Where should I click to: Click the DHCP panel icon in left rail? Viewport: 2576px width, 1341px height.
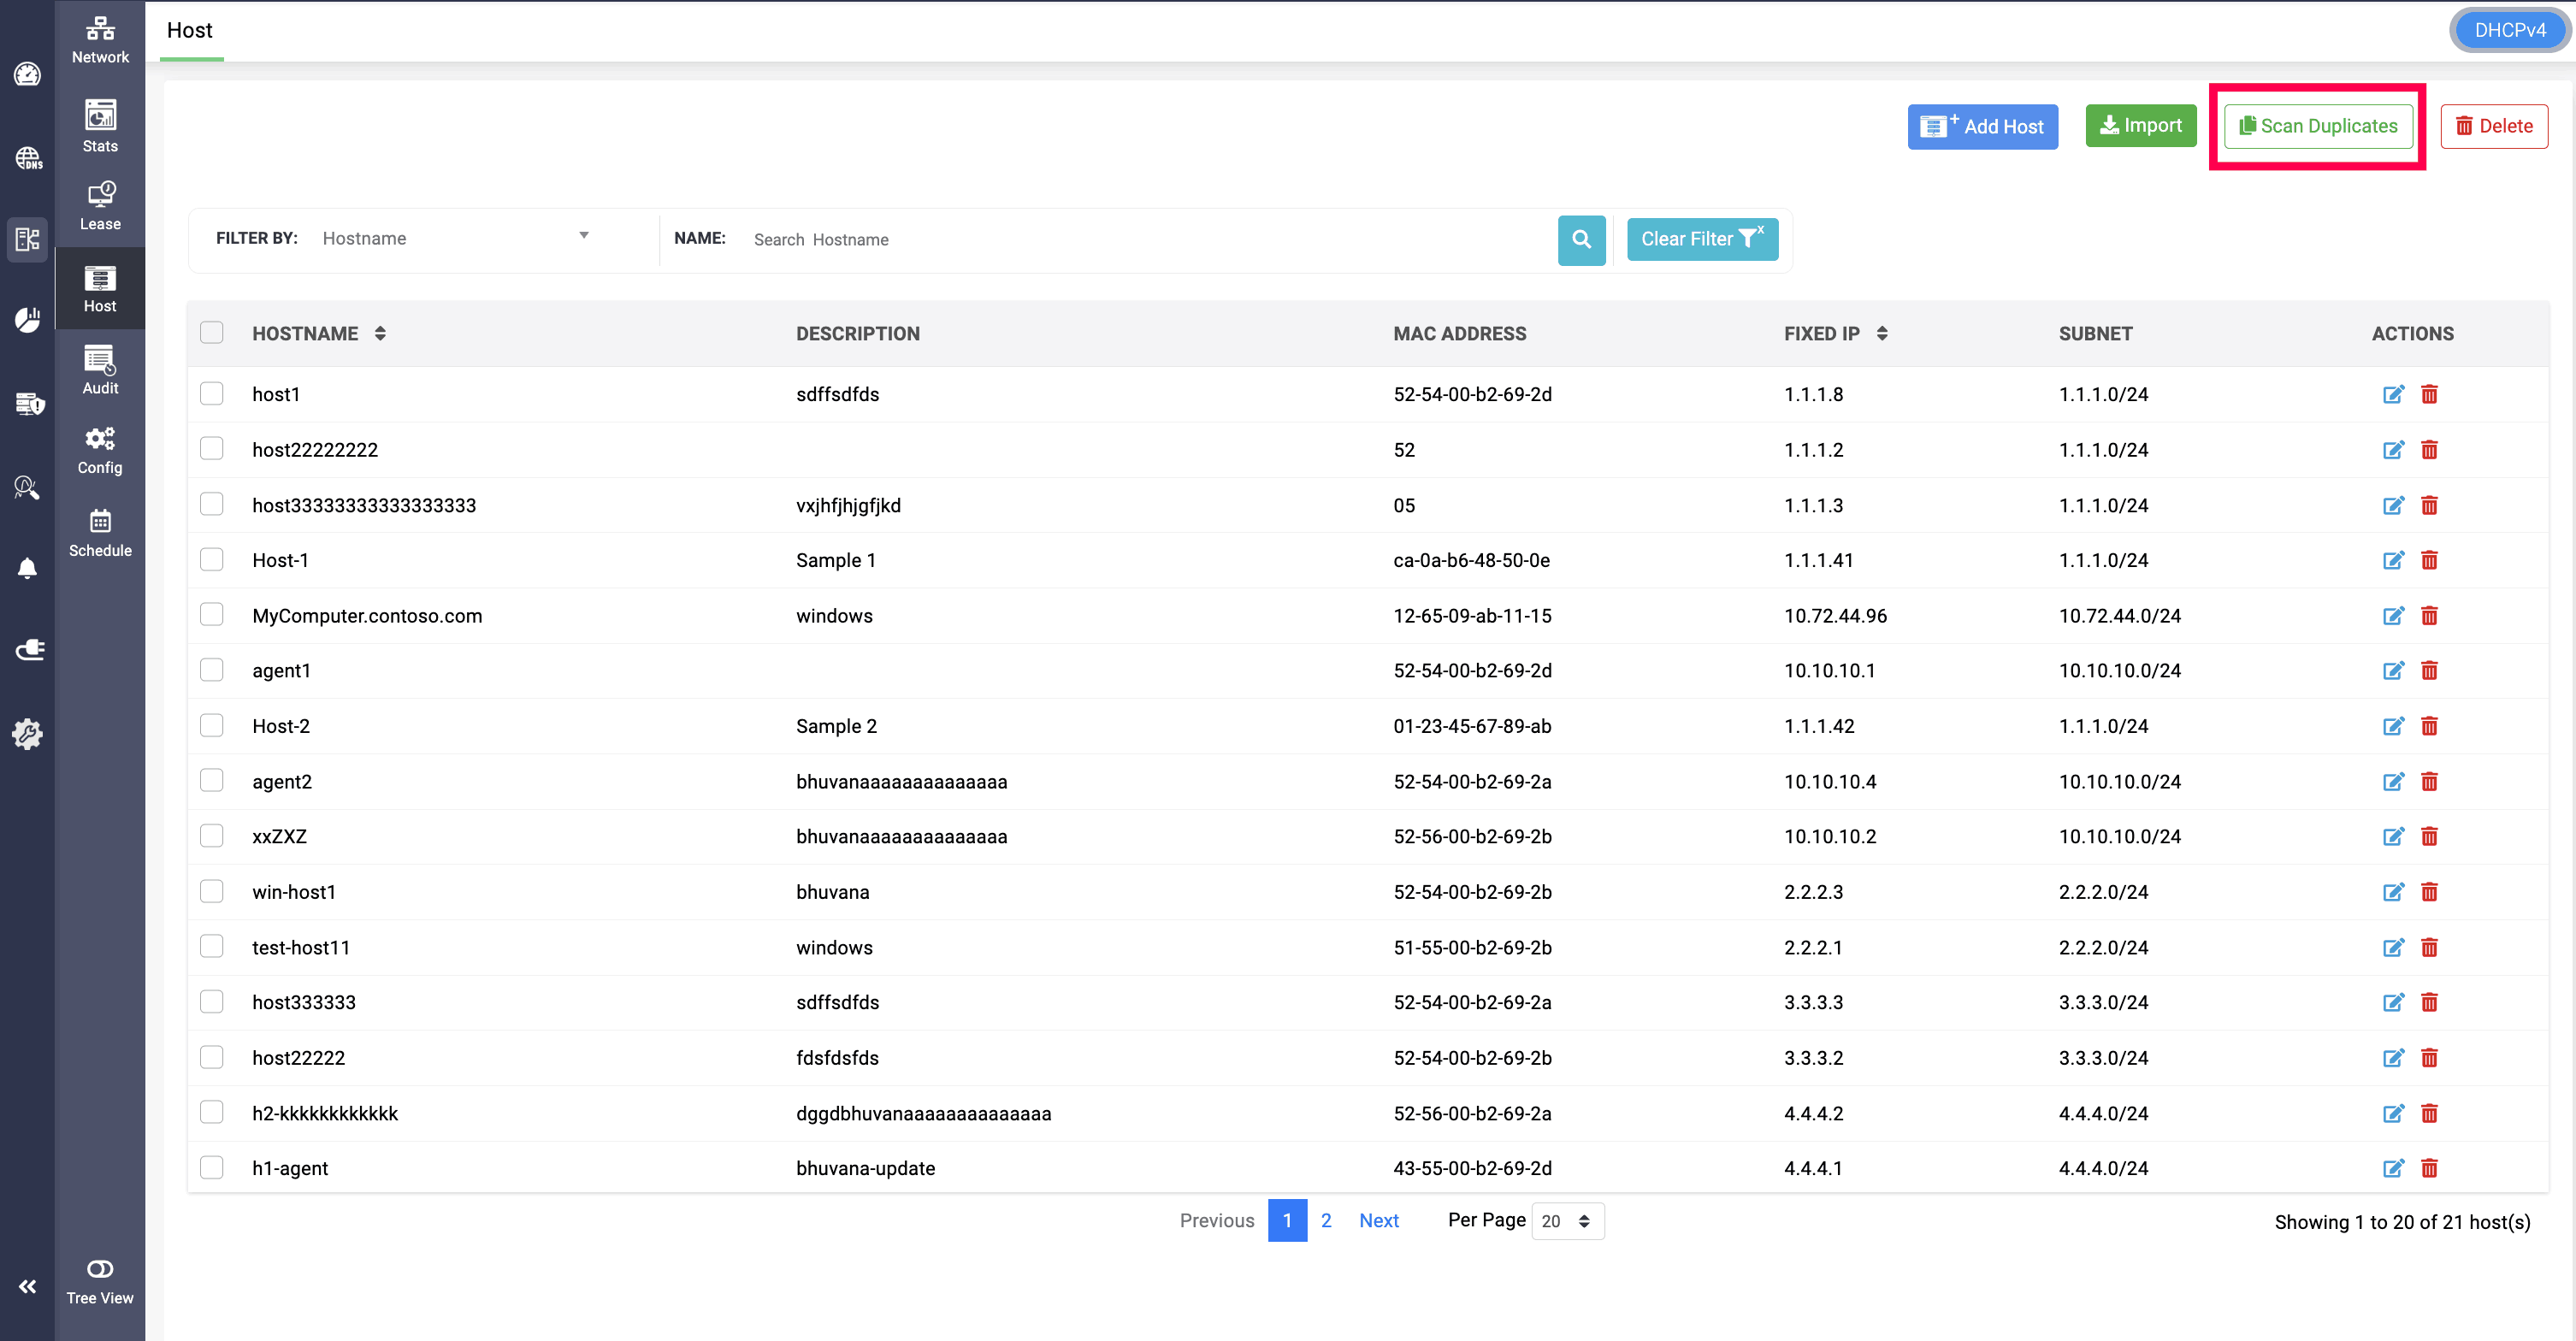(27, 239)
